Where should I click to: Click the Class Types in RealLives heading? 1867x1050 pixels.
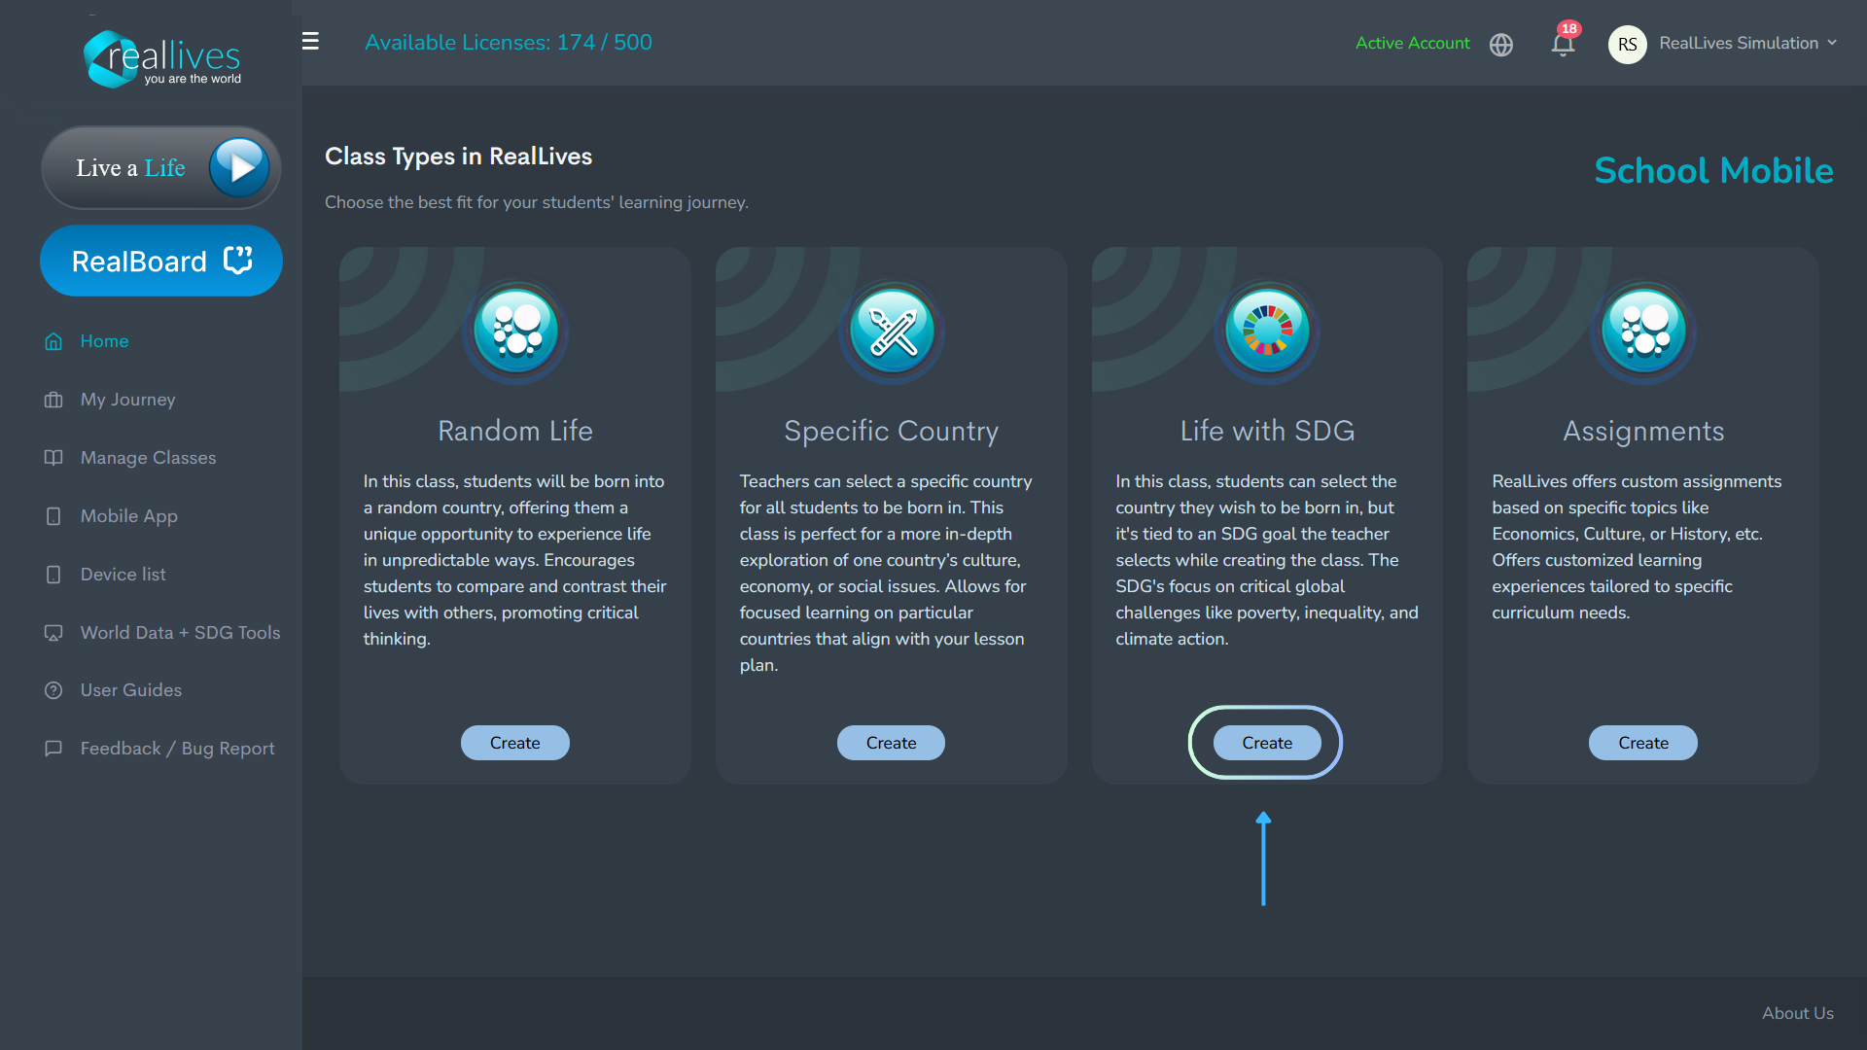coord(458,157)
